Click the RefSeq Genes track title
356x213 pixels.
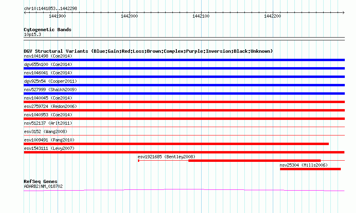click(x=40, y=181)
